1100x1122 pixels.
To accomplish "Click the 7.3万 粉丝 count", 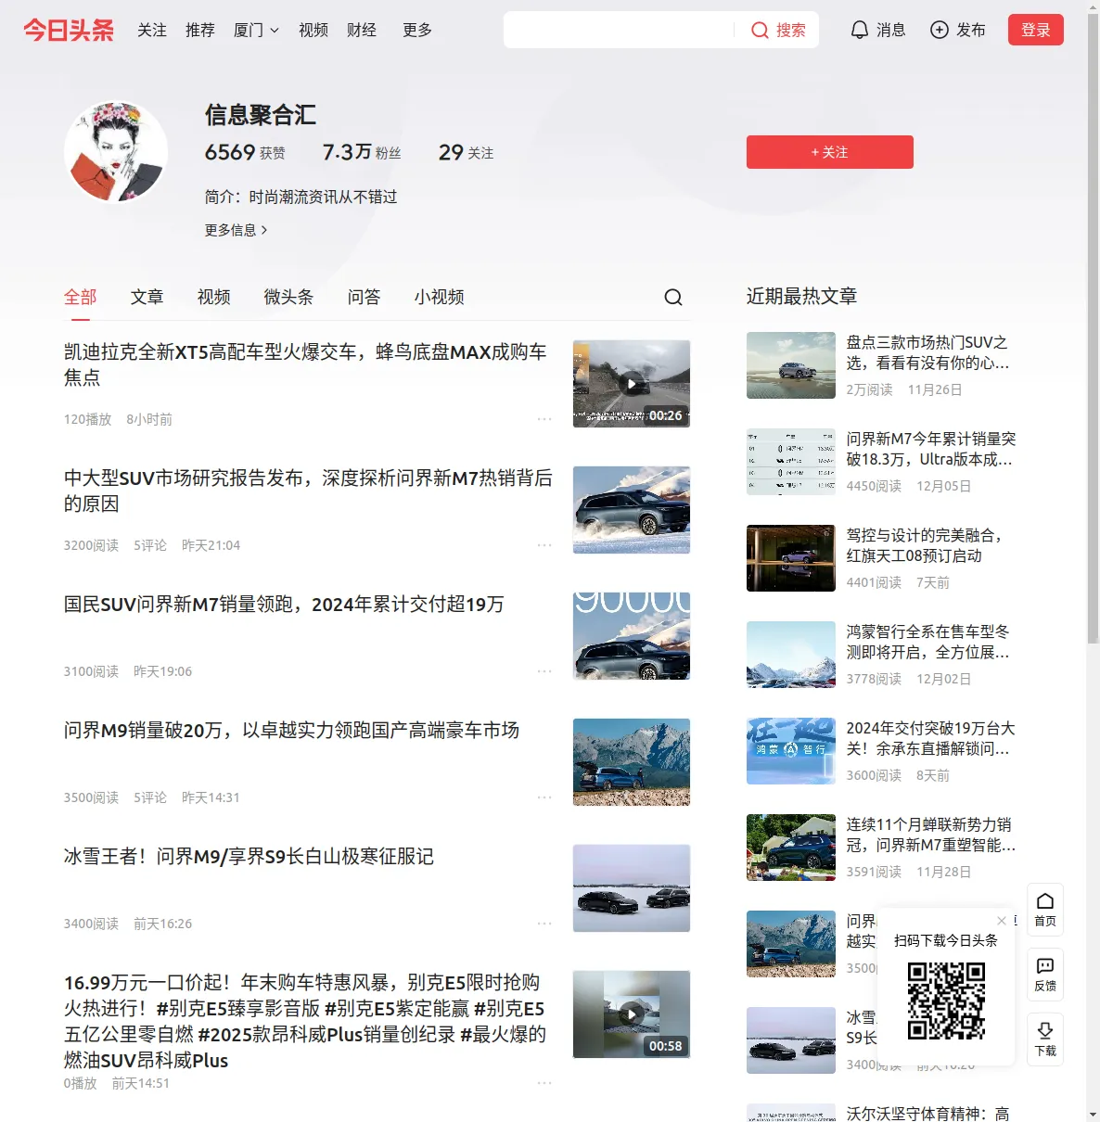I will [362, 152].
